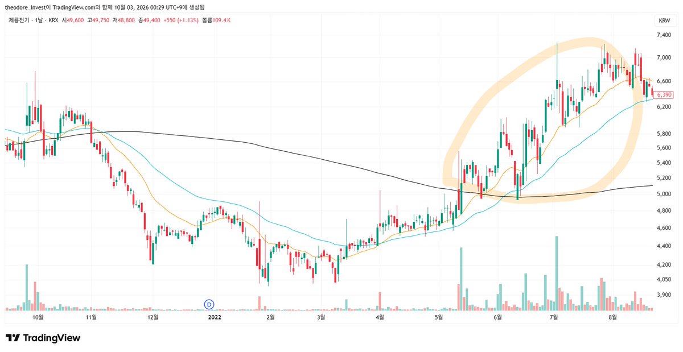This screenshot has width=683, height=352.
Task: Click the 2022 year label on time axis
Action: [x=215, y=317]
